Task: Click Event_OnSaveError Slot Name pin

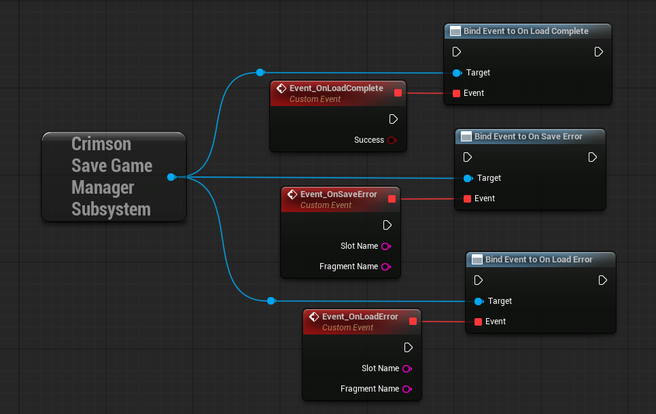Action: (x=386, y=246)
